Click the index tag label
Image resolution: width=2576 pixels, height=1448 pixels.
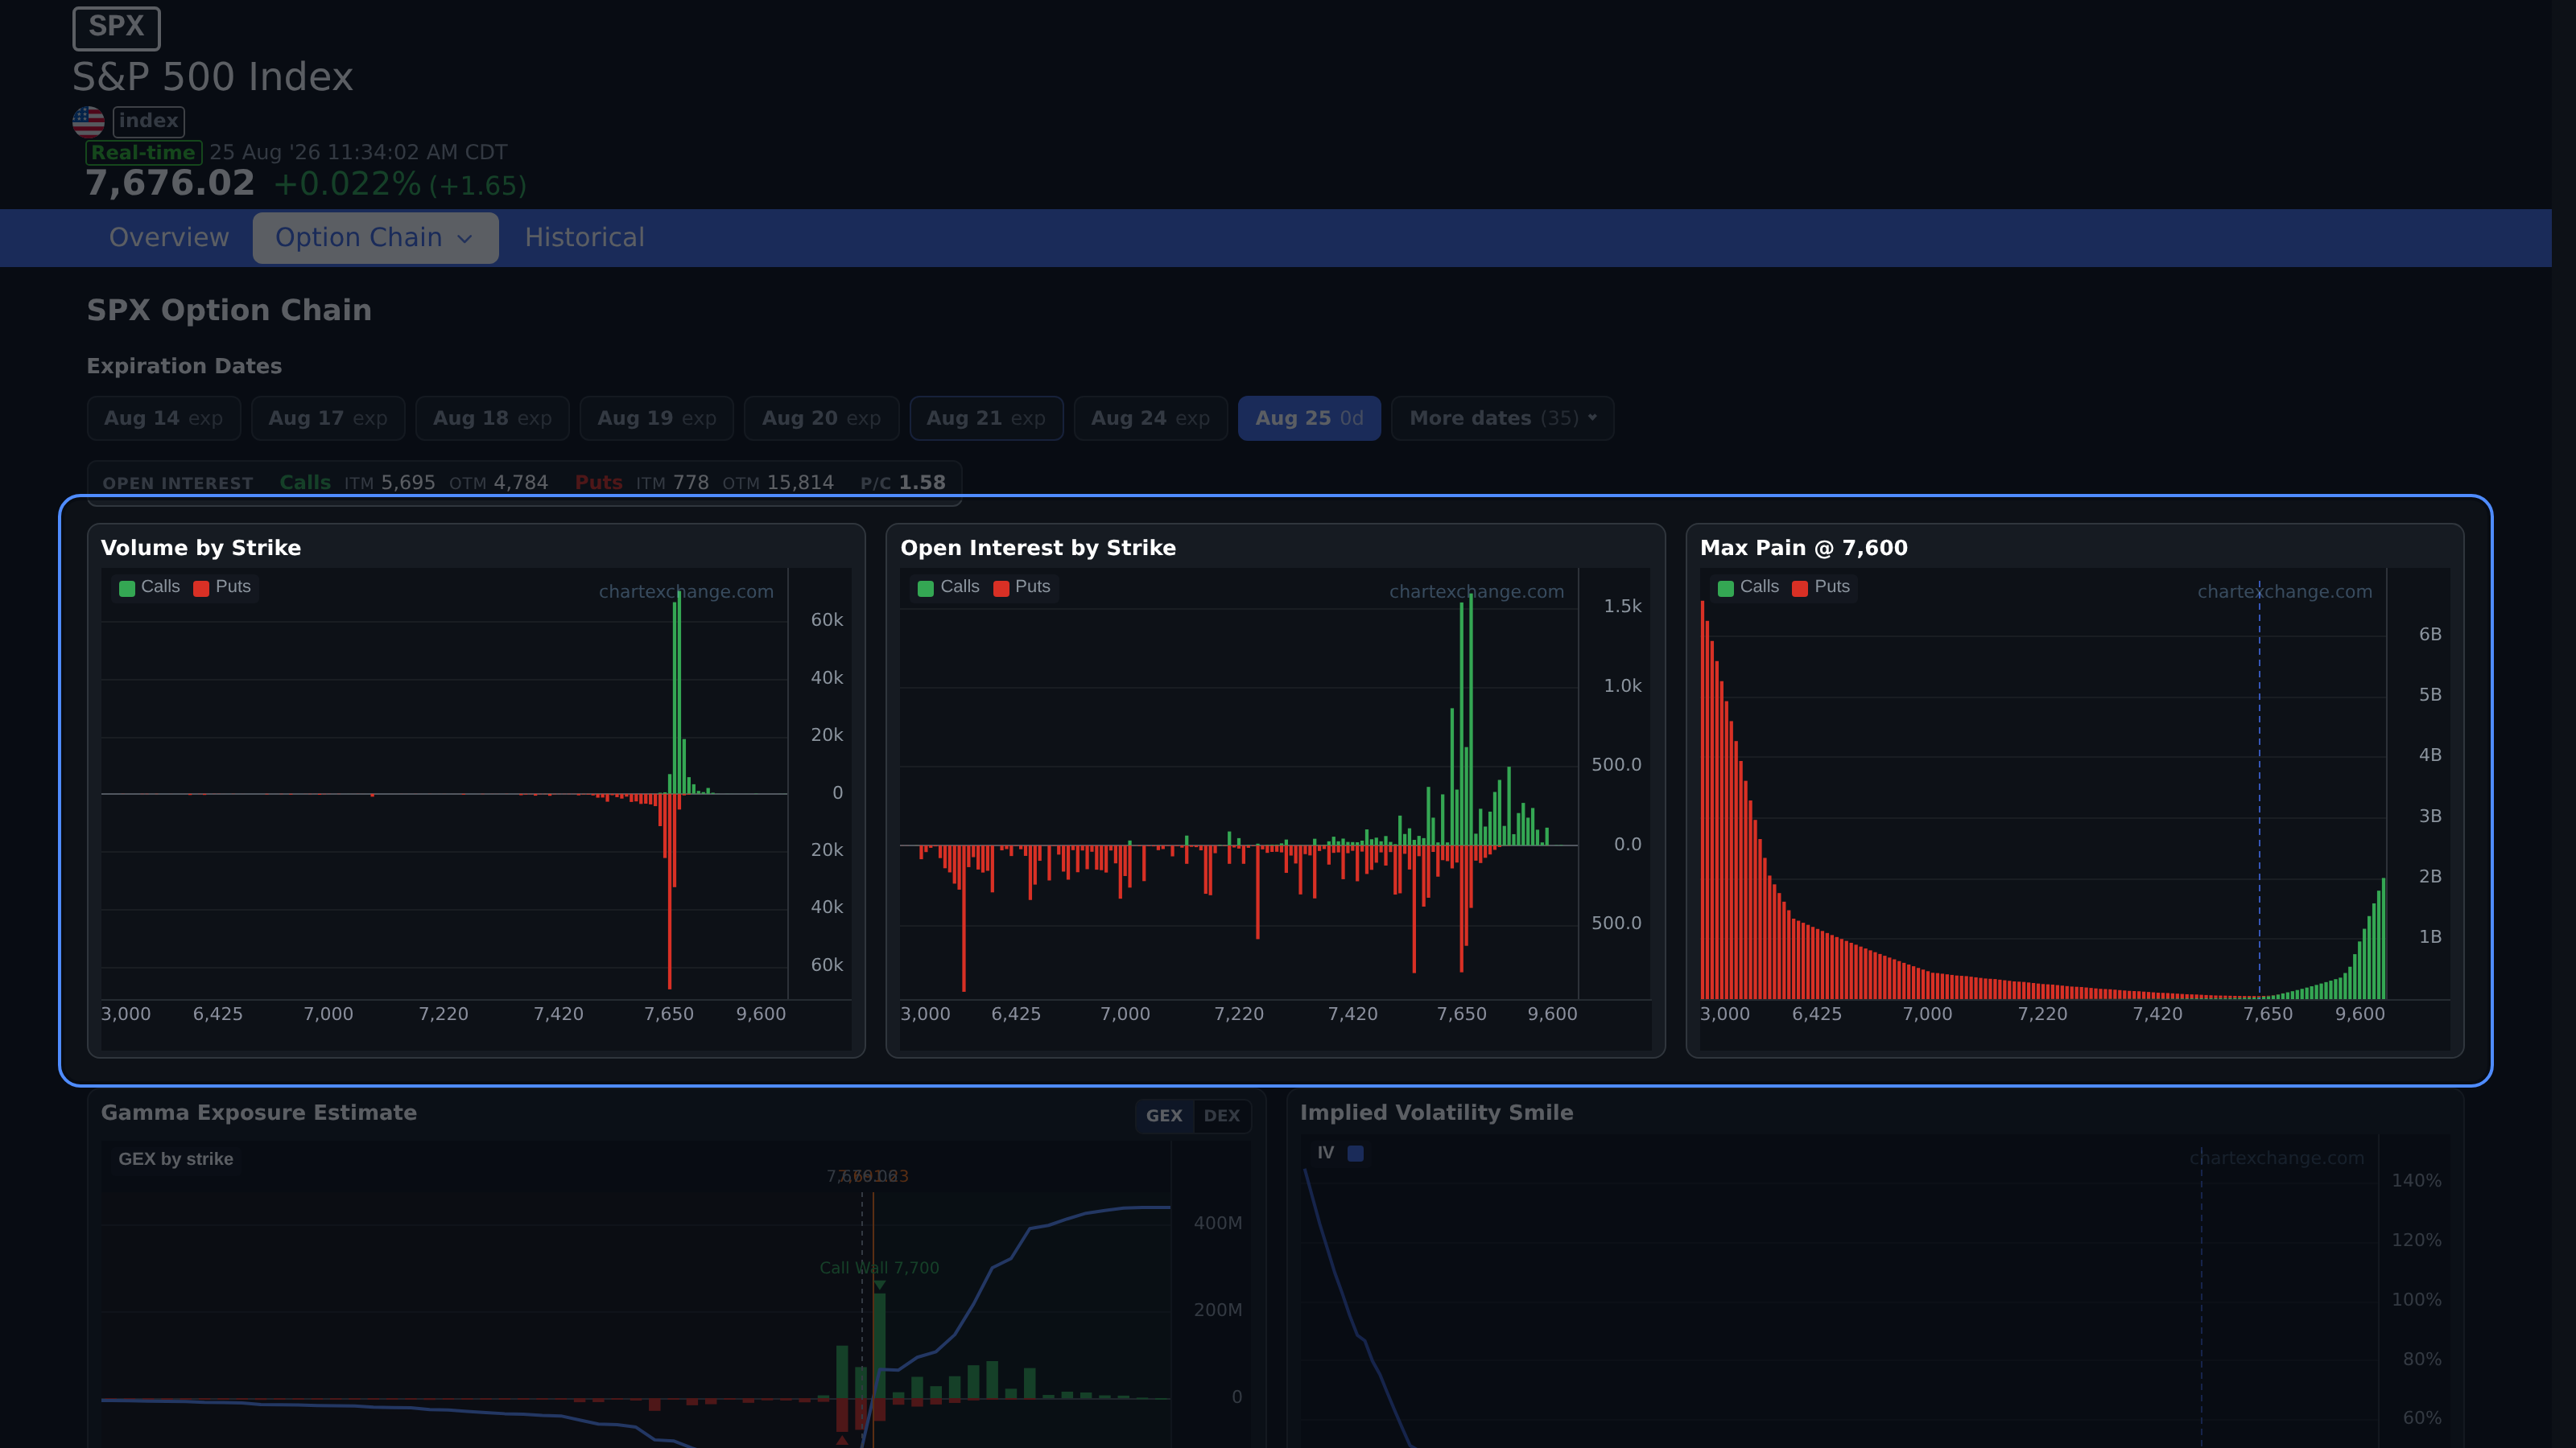tap(148, 121)
